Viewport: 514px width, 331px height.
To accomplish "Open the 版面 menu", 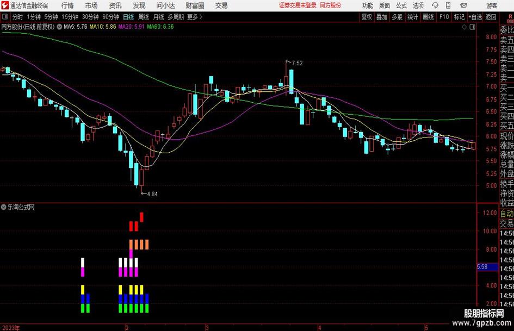I will point(384,5).
